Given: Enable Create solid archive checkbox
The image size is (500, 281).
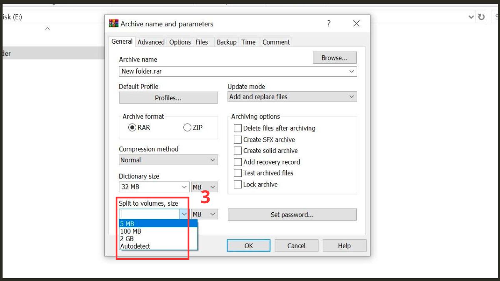Looking at the screenshot, I should (x=237, y=151).
